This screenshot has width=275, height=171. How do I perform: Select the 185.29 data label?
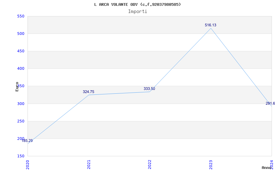(x=27, y=141)
